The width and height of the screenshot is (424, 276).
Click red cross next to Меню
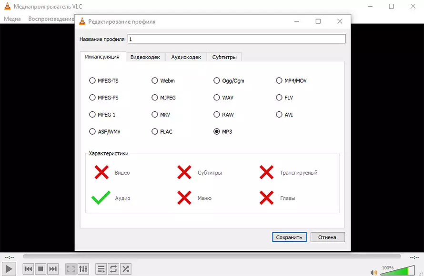point(184,197)
